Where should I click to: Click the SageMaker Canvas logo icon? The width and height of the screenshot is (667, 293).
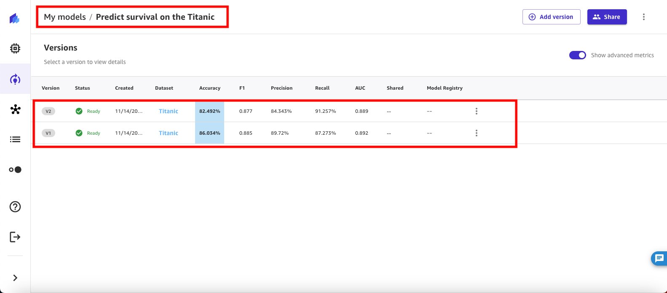[x=15, y=18]
